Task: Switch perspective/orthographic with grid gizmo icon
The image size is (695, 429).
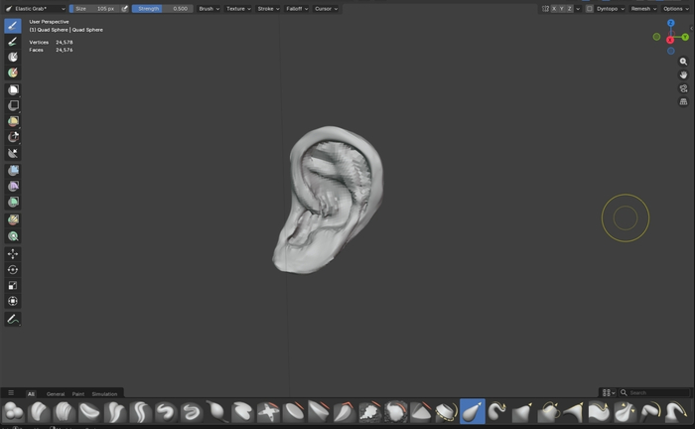Action: click(683, 102)
